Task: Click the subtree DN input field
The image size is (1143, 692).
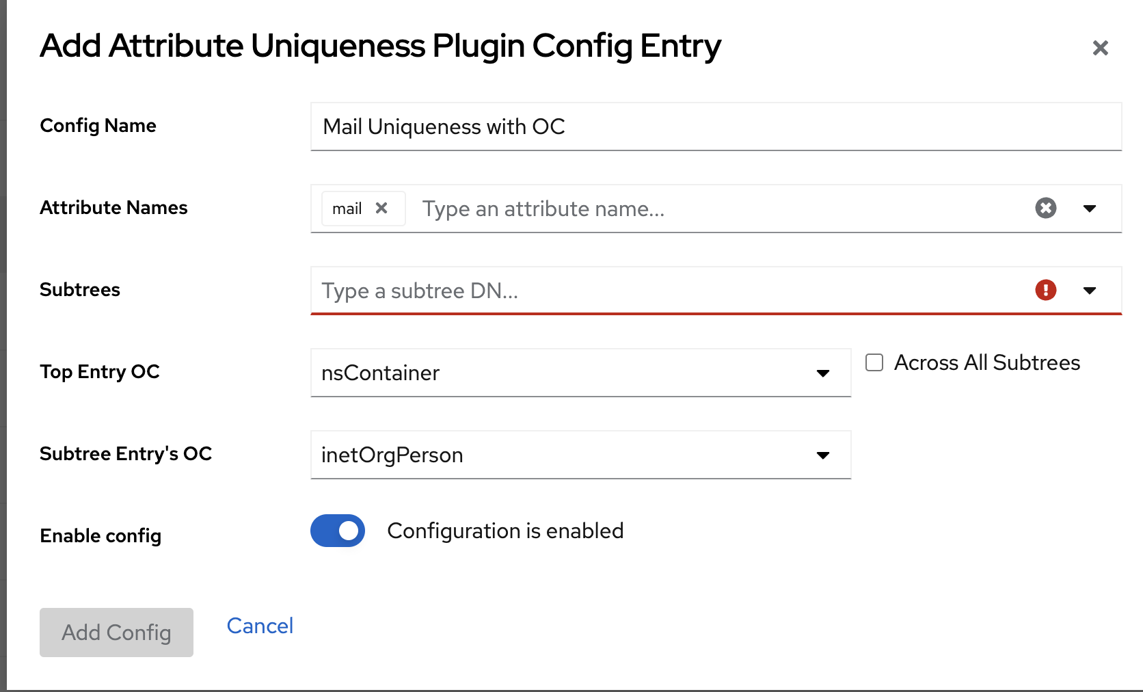Action: [670, 291]
